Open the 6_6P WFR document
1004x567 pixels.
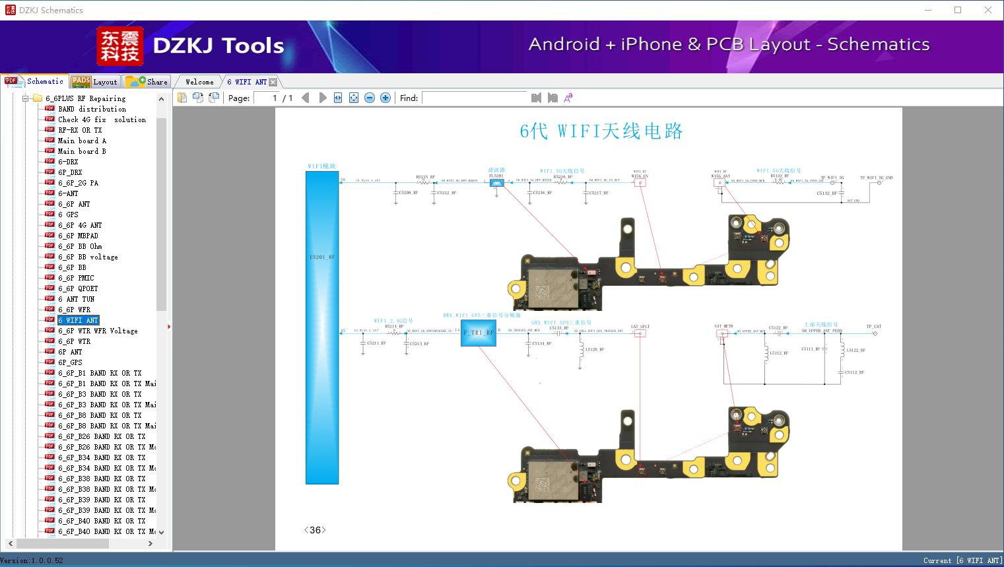point(74,310)
